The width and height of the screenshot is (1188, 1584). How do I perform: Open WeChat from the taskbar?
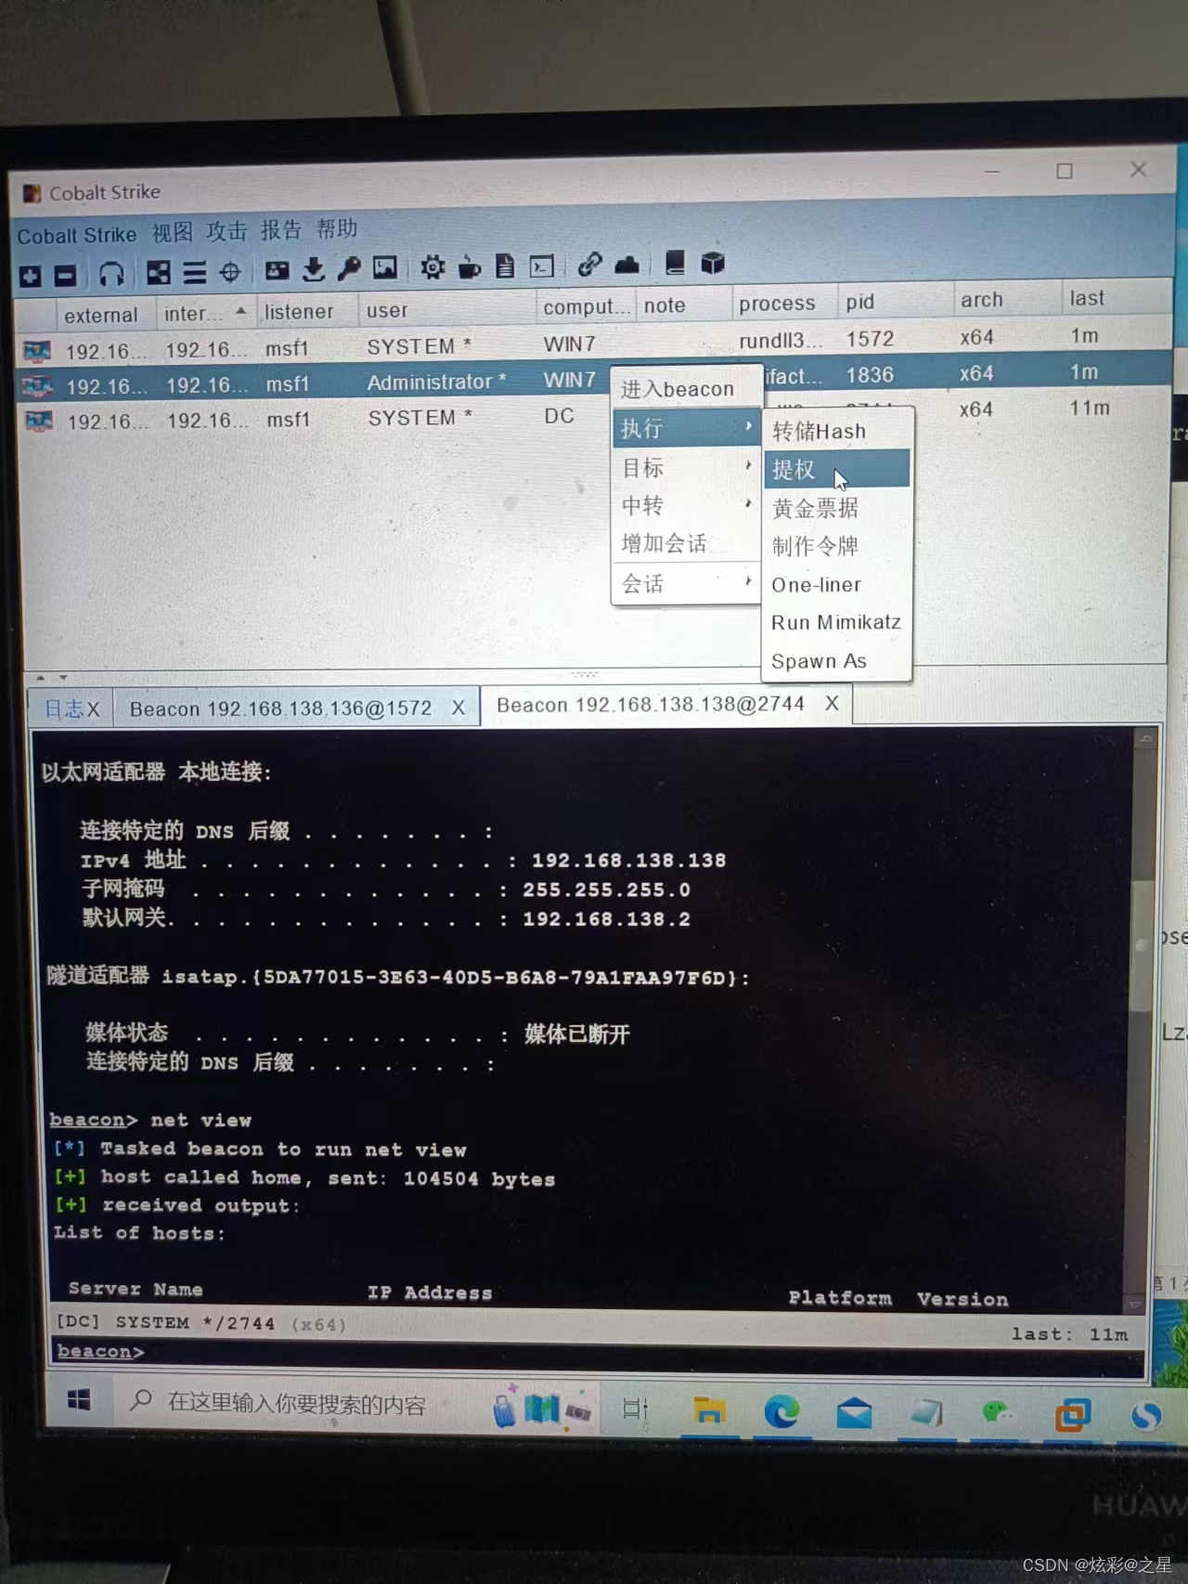[x=997, y=1414]
